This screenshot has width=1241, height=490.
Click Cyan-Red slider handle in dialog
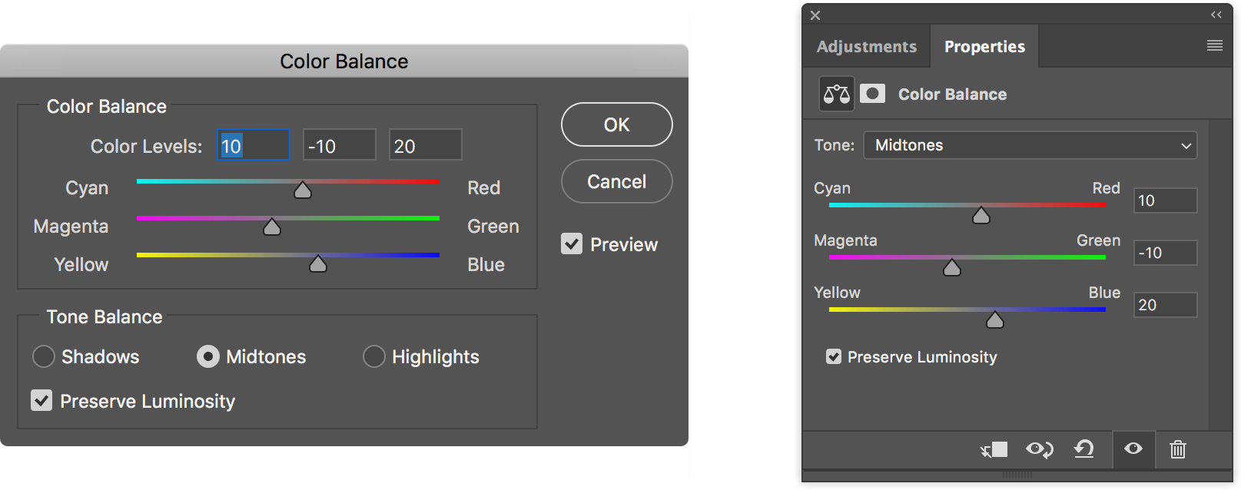click(303, 190)
